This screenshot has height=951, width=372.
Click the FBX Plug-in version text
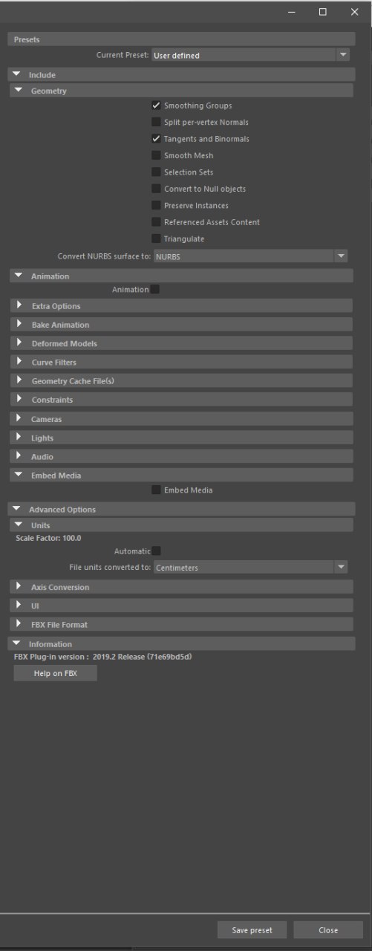pos(103,657)
